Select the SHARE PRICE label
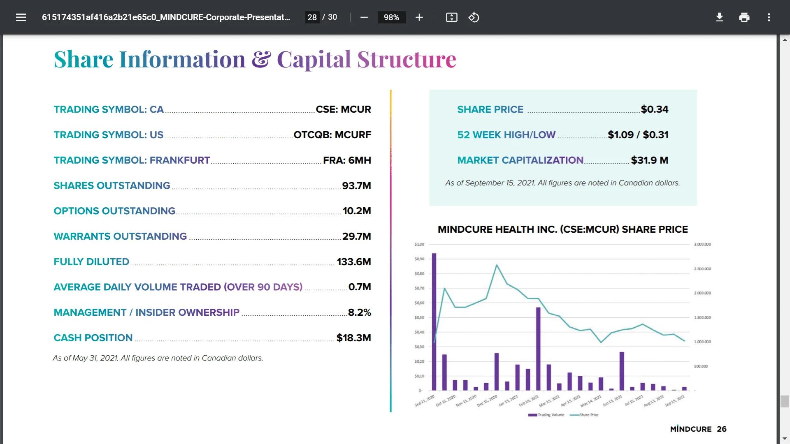The width and height of the screenshot is (790, 444). pyautogui.click(x=490, y=109)
